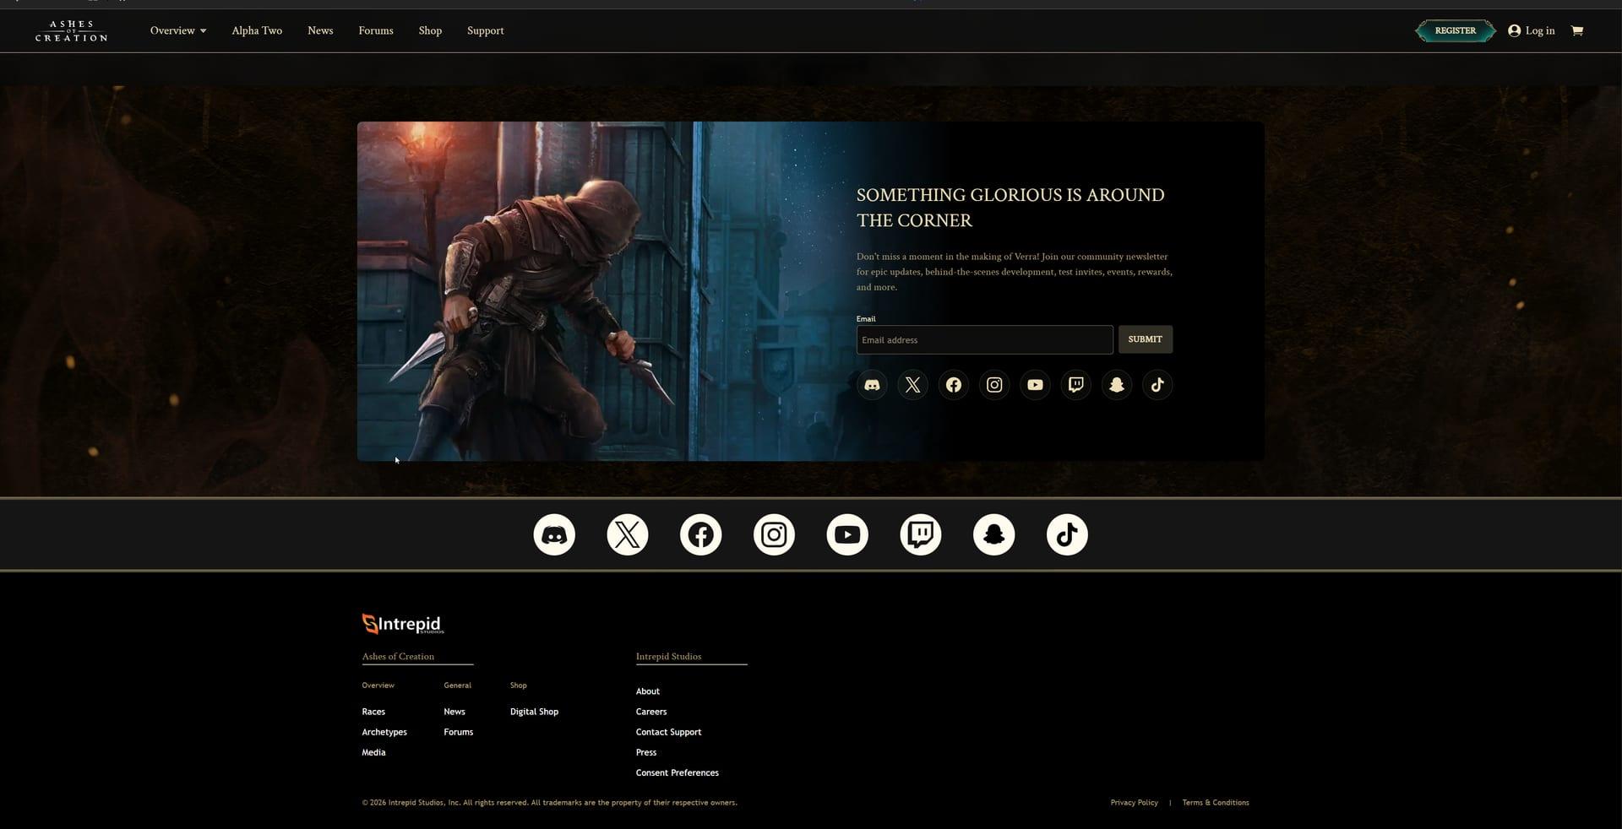Open Contact Support footer link

coord(668,732)
